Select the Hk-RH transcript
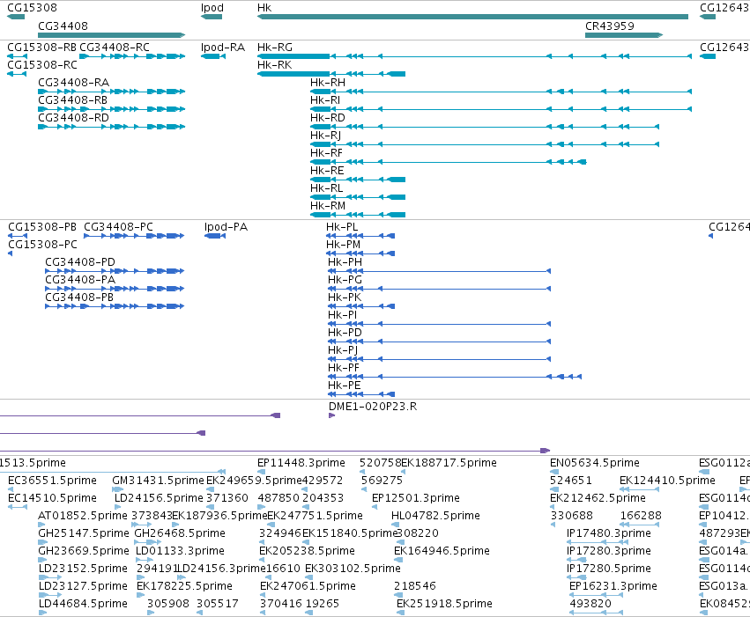The height and width of the screenshot is (617, 750). point(501,92)
